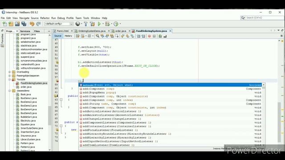Run the project with green play icon
Screen dimensions: 285x160
(x=99, y=24)
